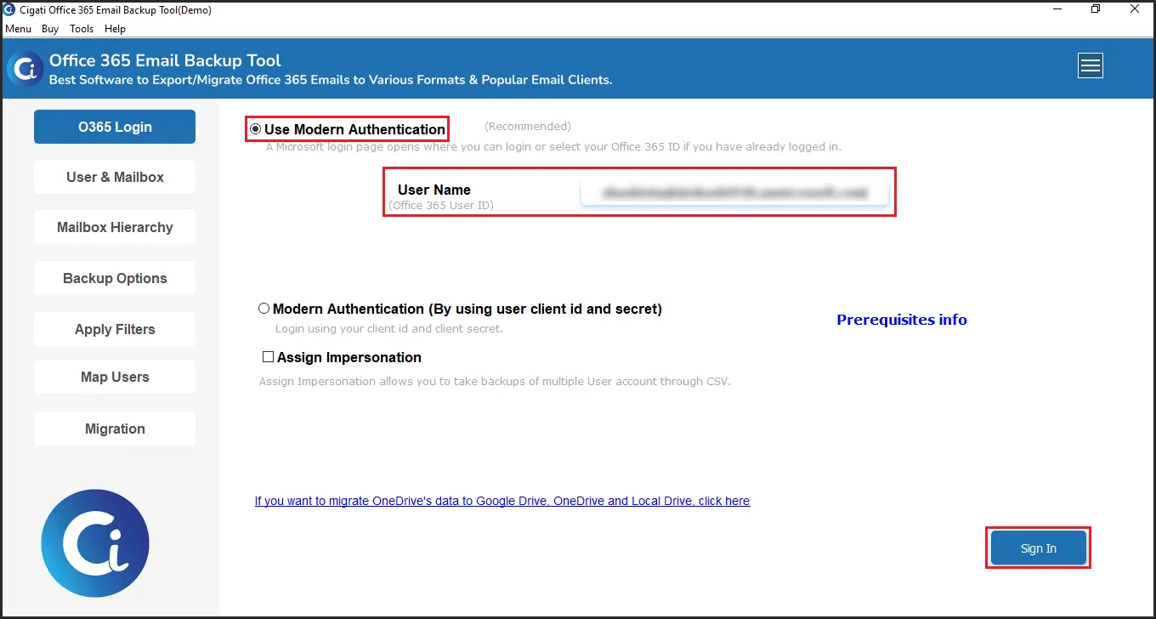Click the title bar app icon
The width and height of the screenshot is (1156, 619).
[9, 10]
